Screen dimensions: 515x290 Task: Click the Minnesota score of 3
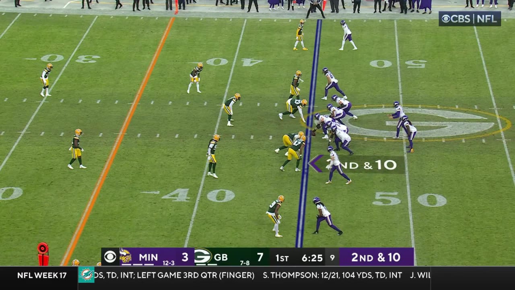(185, 257)
